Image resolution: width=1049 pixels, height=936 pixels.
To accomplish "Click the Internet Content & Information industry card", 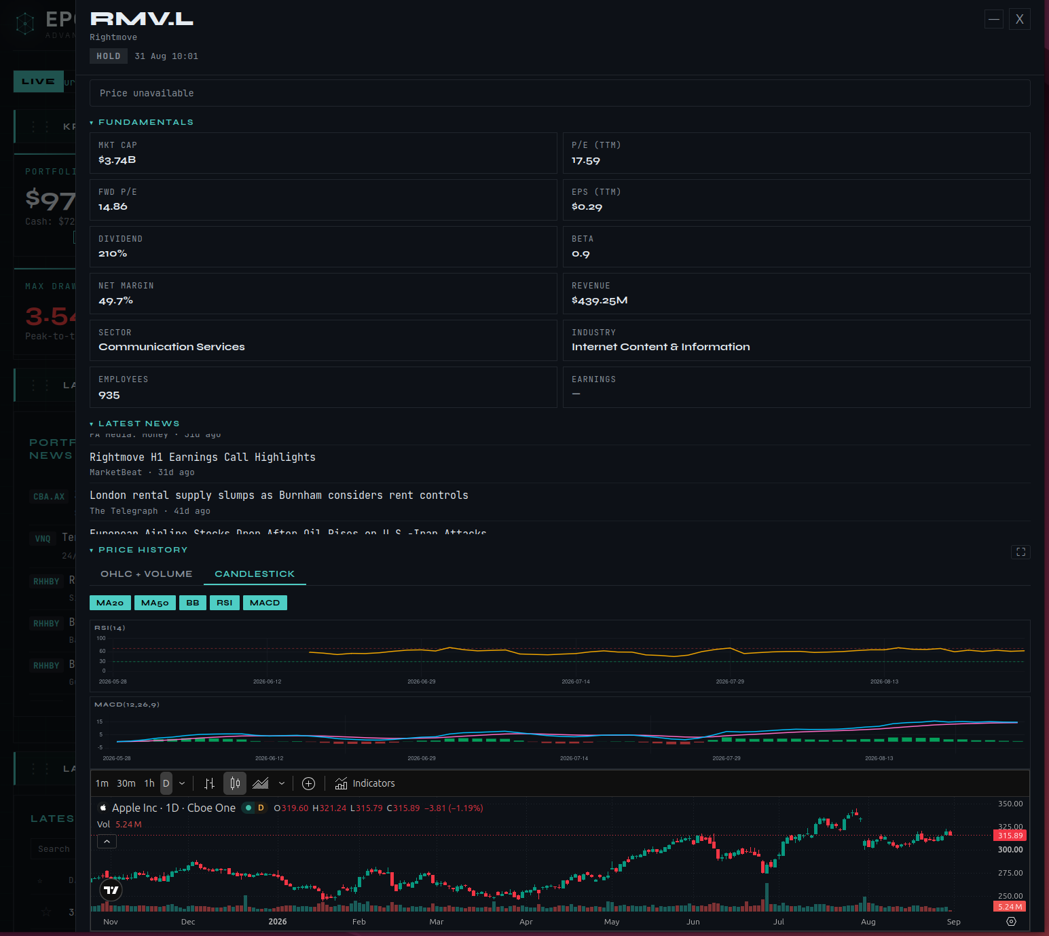I will point(796,341).
